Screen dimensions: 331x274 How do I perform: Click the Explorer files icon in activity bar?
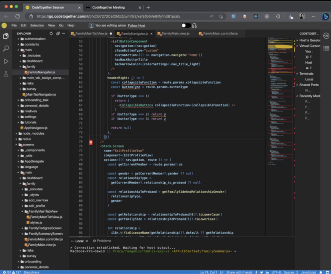coord(6,36)
